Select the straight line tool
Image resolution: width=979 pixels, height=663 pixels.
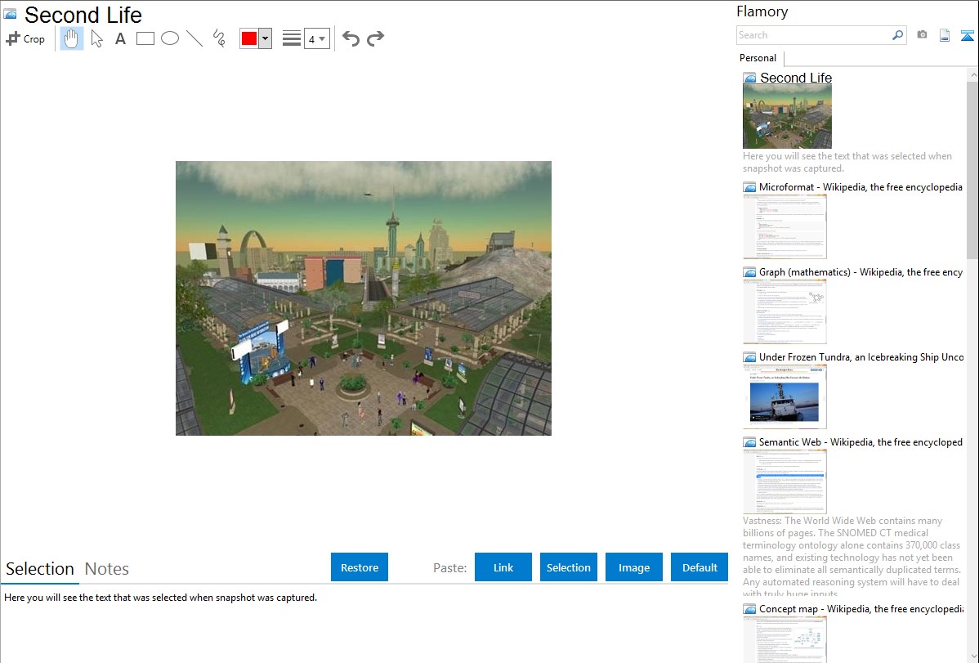194,38
